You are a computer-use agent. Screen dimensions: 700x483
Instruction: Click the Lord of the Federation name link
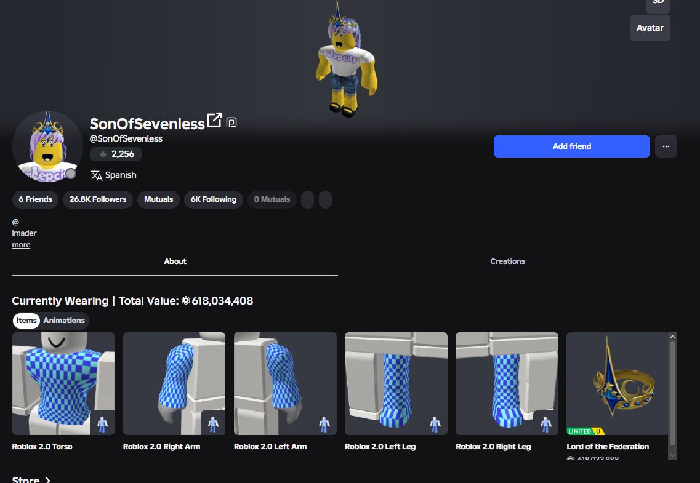(608, 447)
